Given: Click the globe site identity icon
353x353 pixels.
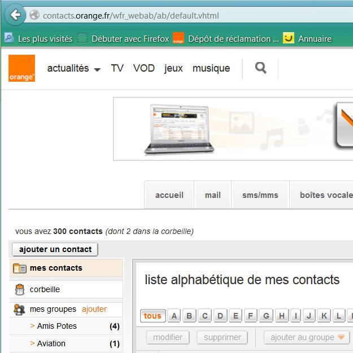Looking at the screenshot, I should (x=34, y=15).
